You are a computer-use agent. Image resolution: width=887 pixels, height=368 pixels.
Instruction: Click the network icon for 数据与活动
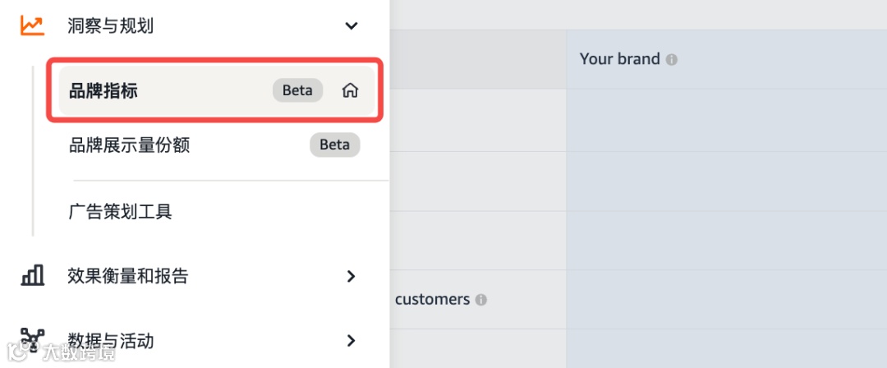click(32, 340)
